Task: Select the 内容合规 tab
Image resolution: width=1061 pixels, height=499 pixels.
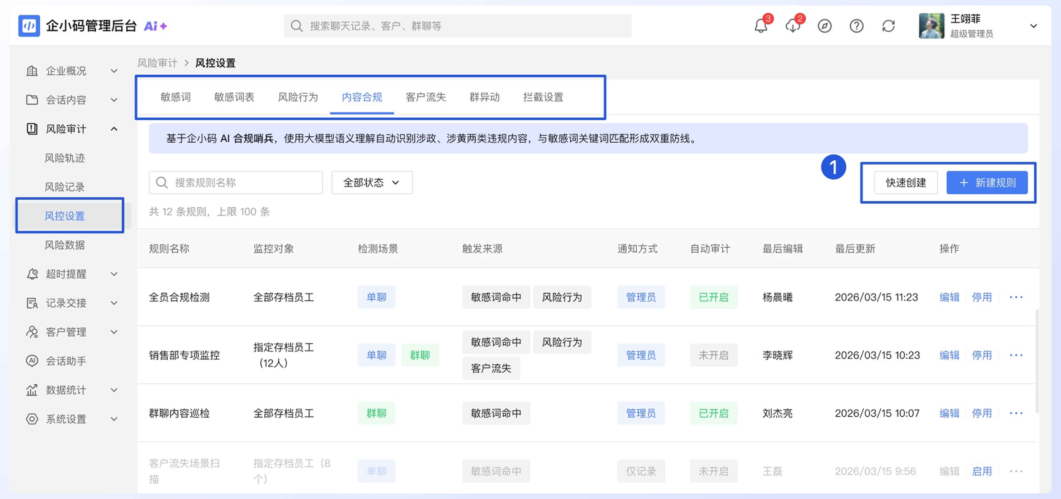Action: click(x=362, y=97)
